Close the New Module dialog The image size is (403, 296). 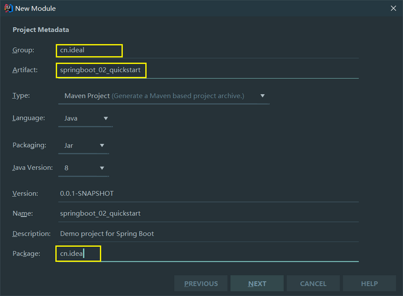393,8
